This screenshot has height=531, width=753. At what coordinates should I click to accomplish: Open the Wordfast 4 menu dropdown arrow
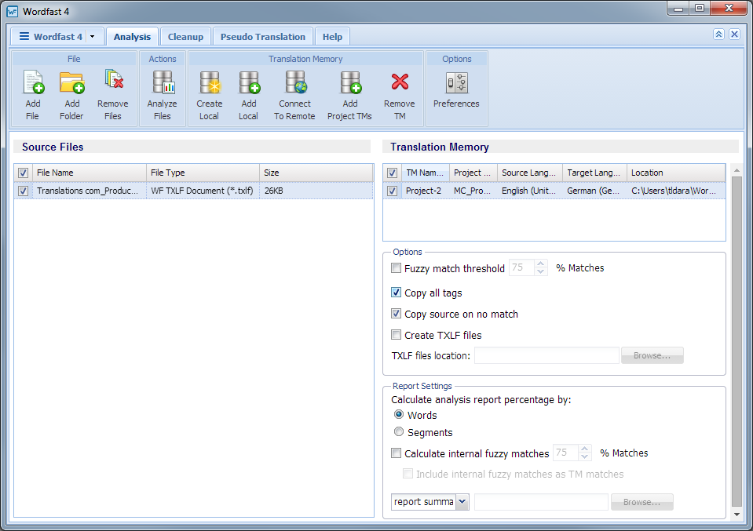coord(92,36)
